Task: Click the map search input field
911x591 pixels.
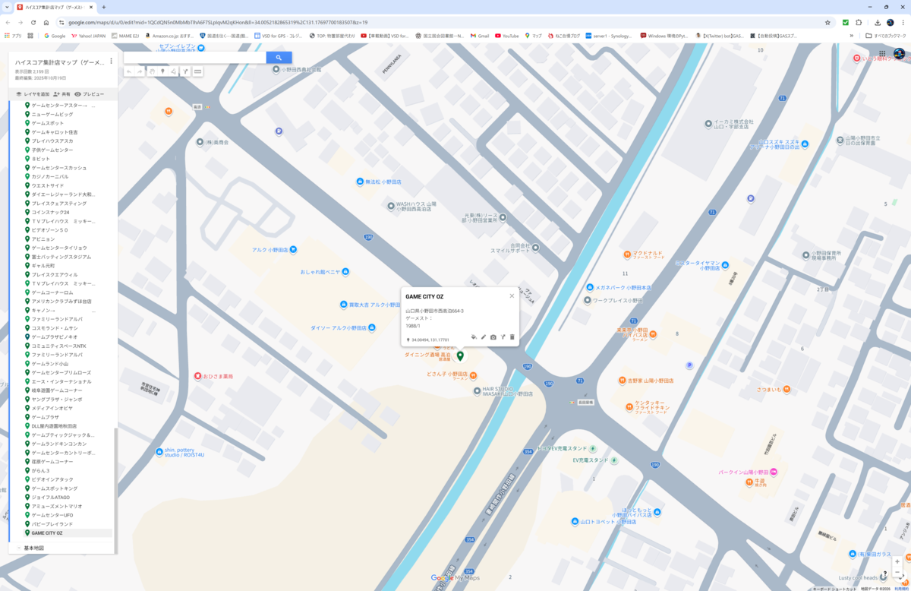Action: 195,58
